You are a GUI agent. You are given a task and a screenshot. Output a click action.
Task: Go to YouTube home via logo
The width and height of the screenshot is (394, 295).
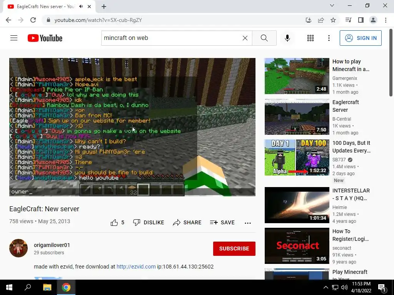tap(45, 38)
